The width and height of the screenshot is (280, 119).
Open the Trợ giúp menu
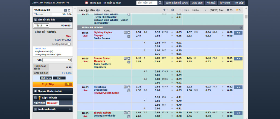pyautogui.click(x=239, y=3)
